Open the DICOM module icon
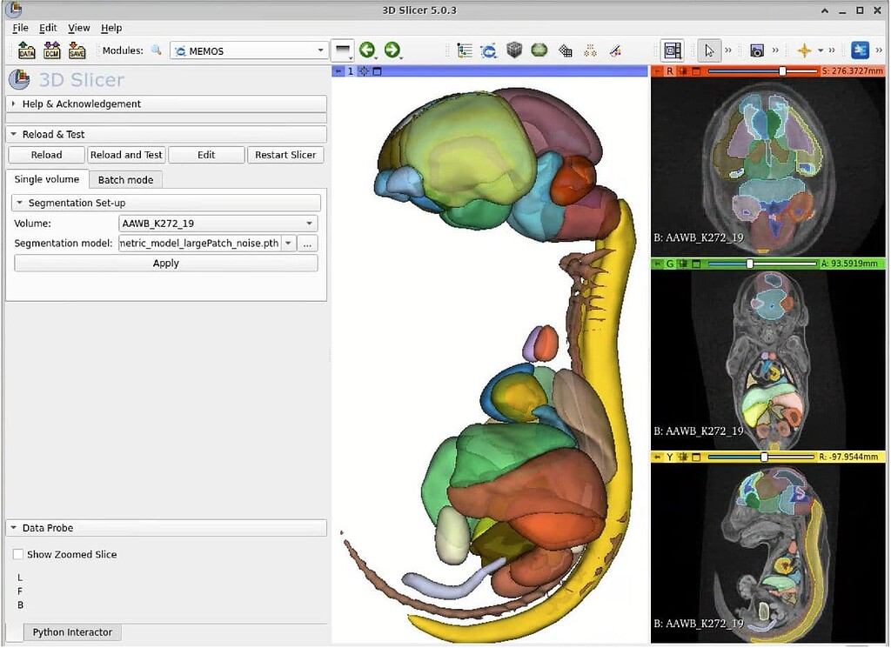This screenshot has width=891, height=648. point(51,50)
